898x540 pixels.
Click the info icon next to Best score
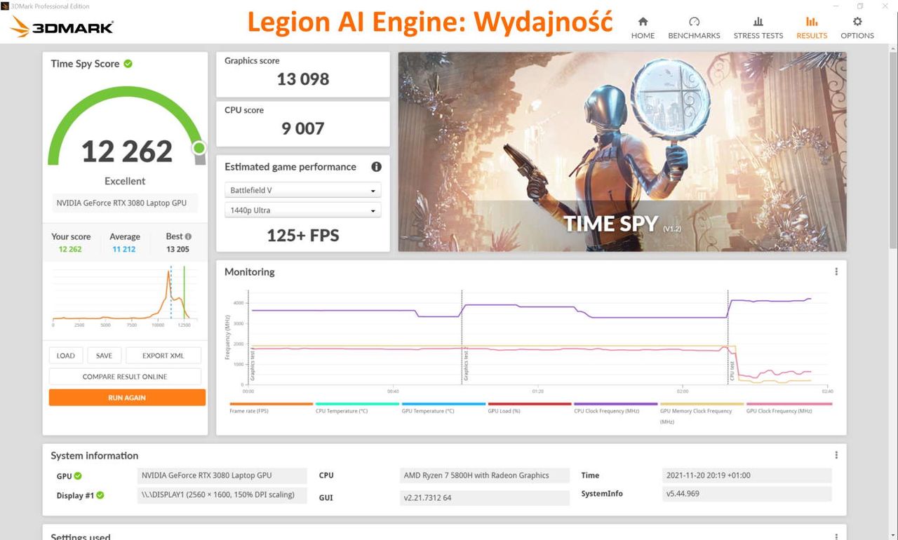coord(188,236)
